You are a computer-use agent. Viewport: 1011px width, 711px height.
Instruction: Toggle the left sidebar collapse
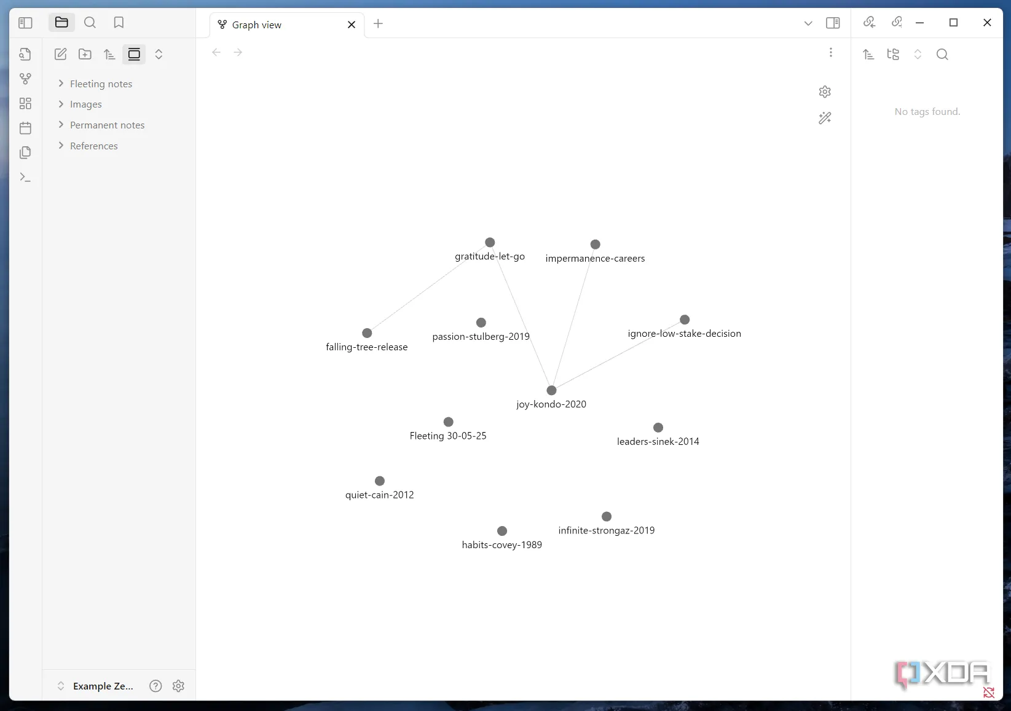25,23
